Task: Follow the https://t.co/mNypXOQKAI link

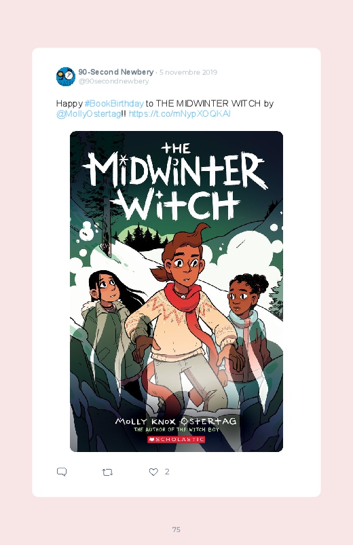Action: 179,114
